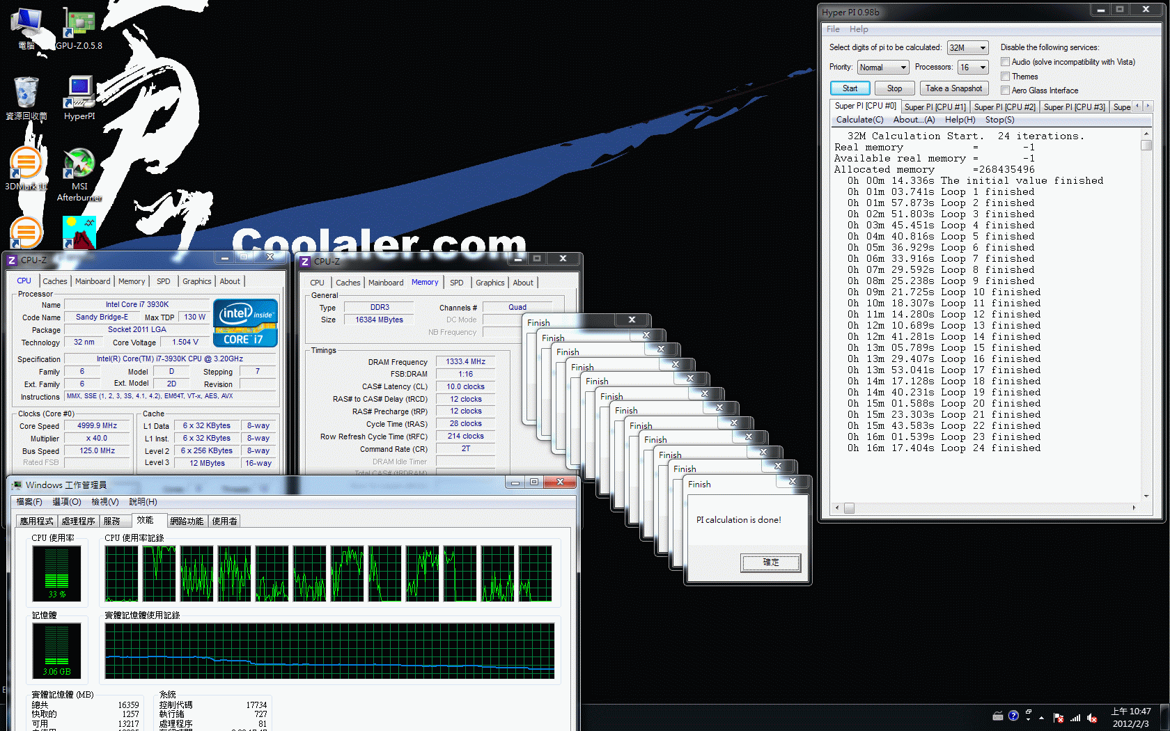The width and height of the screenshot is (1170, 731).
Task: Launch the GPU-Z 0.5.8 desktop shortcut
Action: click(x=79, y=29)
